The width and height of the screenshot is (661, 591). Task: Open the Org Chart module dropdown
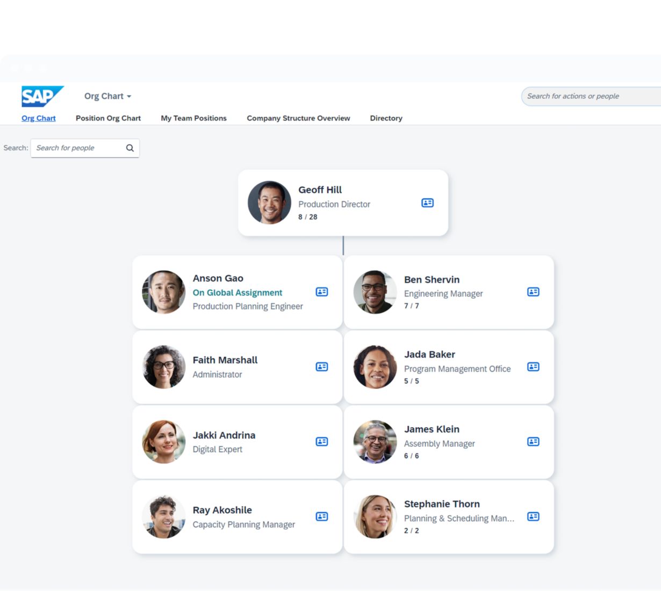[107, 96]
